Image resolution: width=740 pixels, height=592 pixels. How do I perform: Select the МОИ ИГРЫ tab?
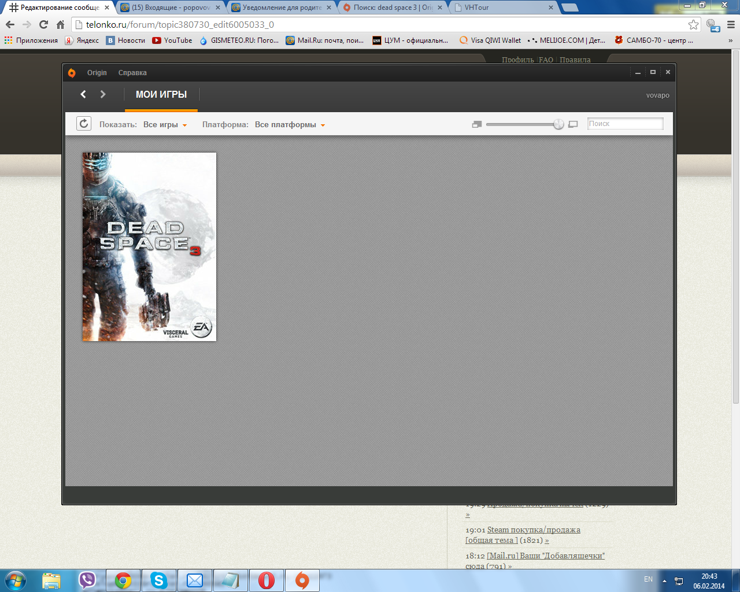click(161, 95)
